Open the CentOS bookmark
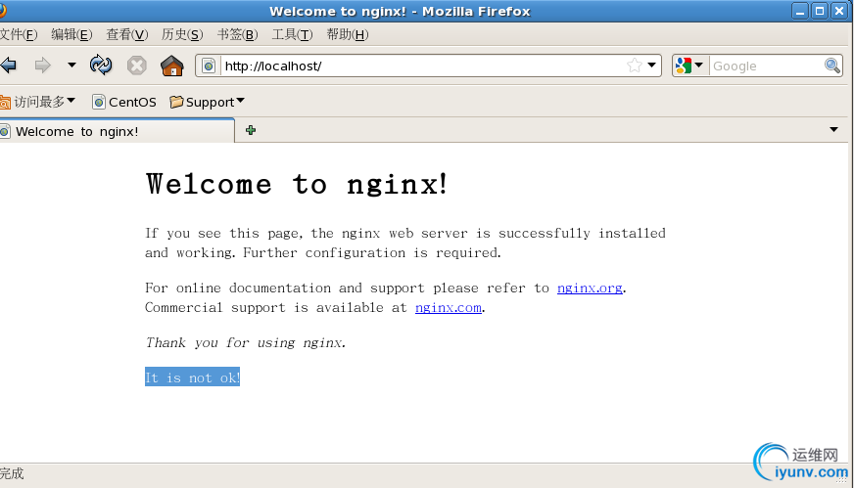This screenshot has width=854, height=488. click(x=124, y=102)
